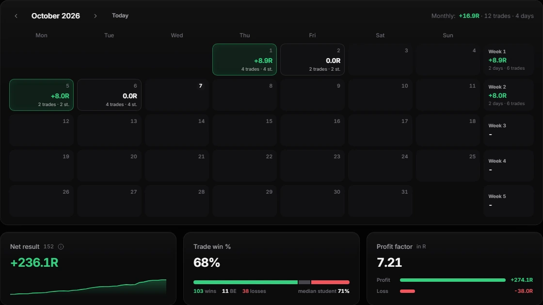543x305 pixels.
Task: Select calendar day 3
Action: tap(380, 60)
